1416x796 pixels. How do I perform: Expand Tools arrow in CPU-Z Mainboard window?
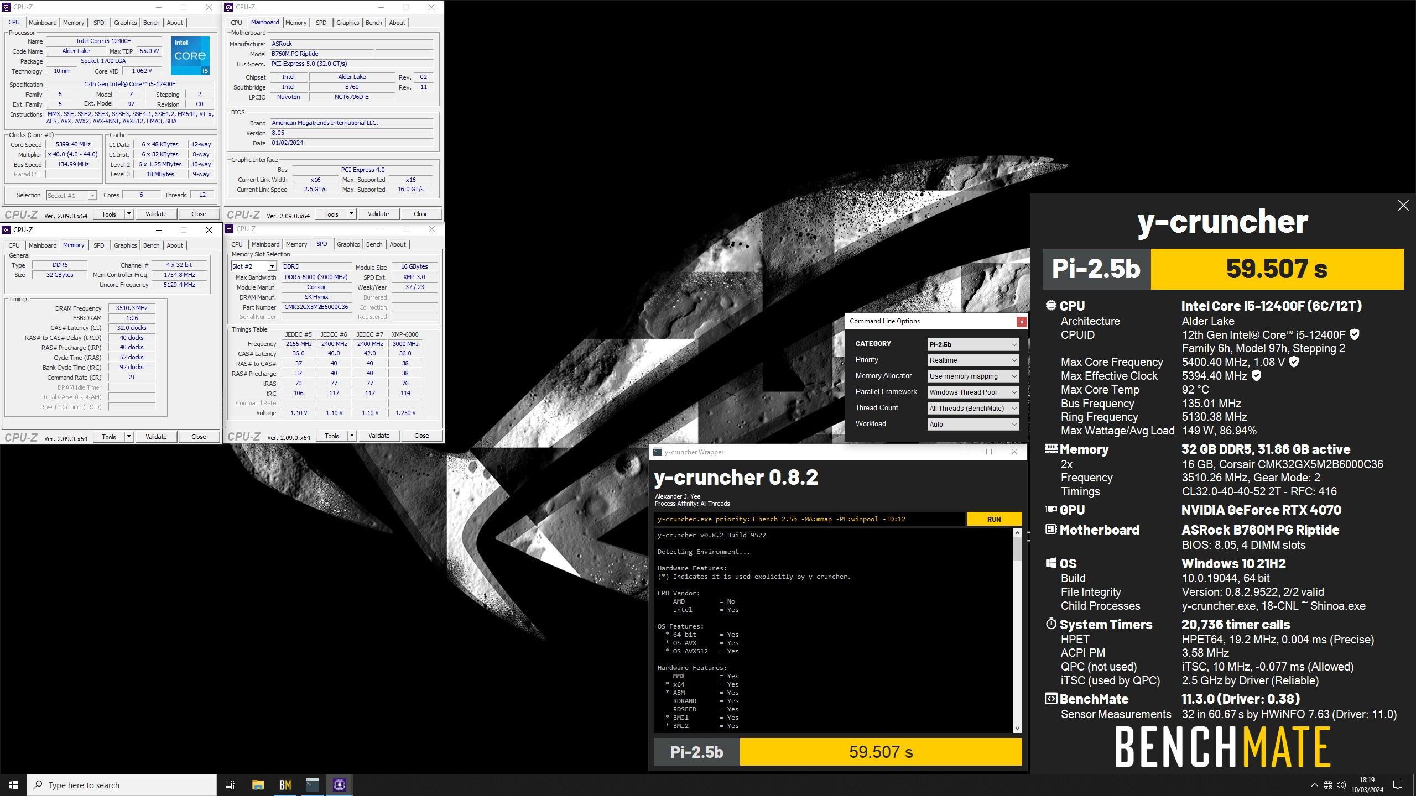point(351,214)
